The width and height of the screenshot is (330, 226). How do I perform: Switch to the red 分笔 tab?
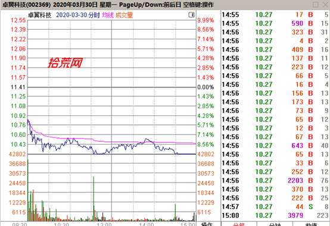[239, 224]
